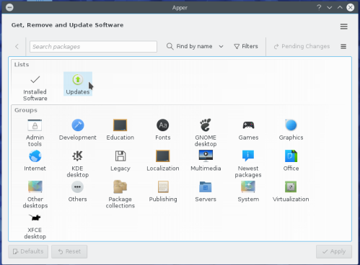This screenshot has height=265, width=360.
Task: Open the Games group
Action: tap(248, 130)
